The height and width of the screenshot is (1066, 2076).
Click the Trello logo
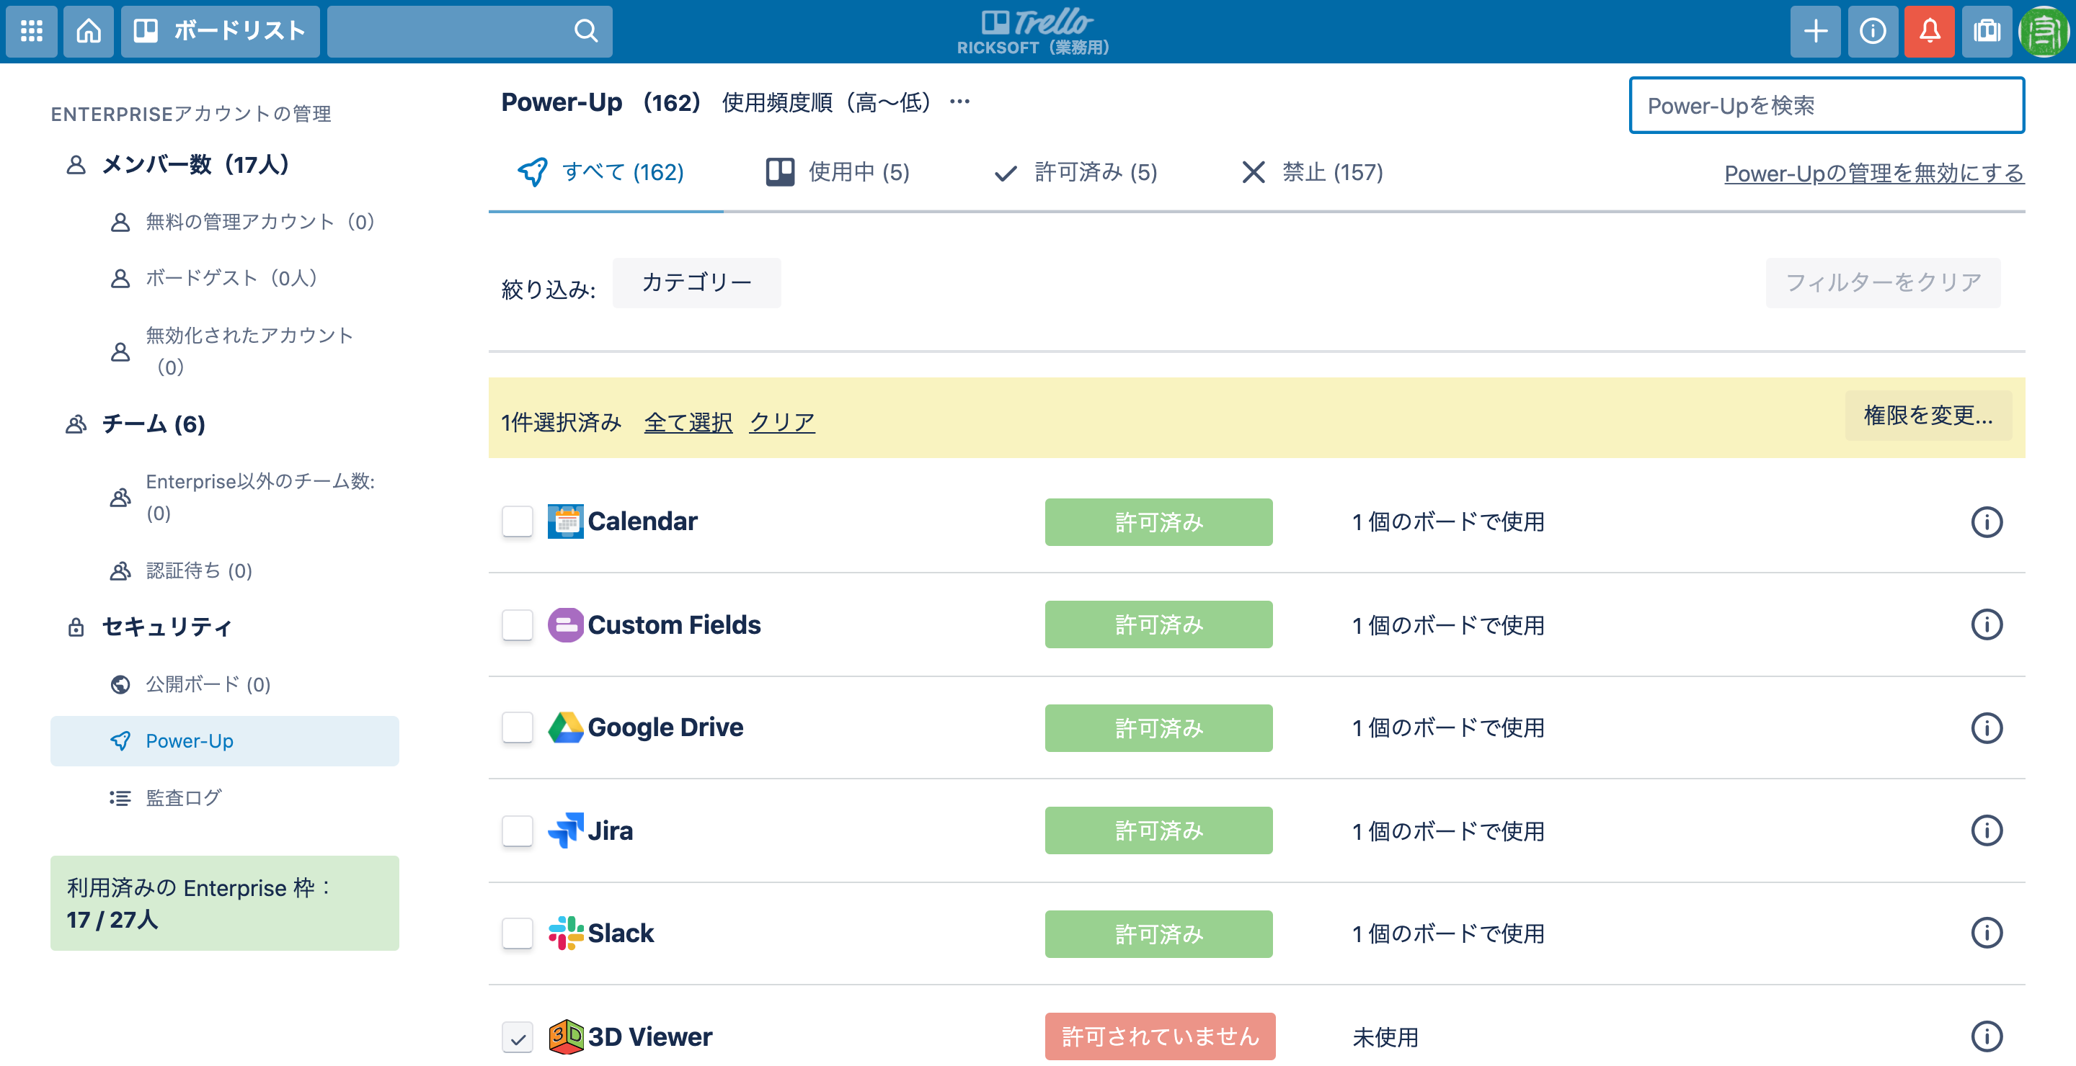pyautogui.click(x=1037, y=22)
